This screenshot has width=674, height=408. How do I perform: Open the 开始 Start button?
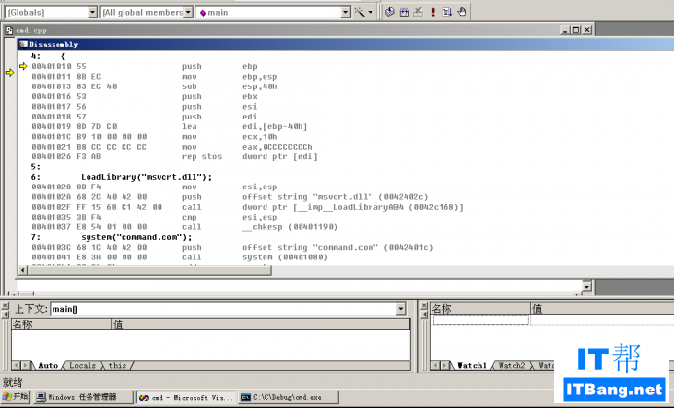tap(15, 397)
